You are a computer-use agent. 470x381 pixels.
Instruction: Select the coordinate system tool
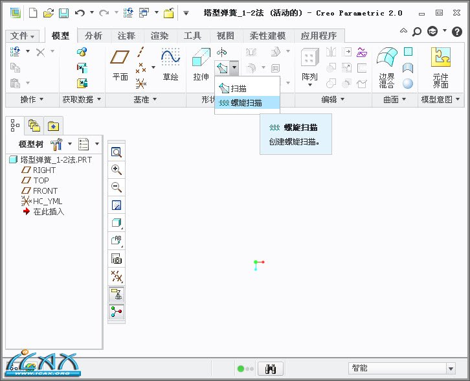tap(140, 84)
